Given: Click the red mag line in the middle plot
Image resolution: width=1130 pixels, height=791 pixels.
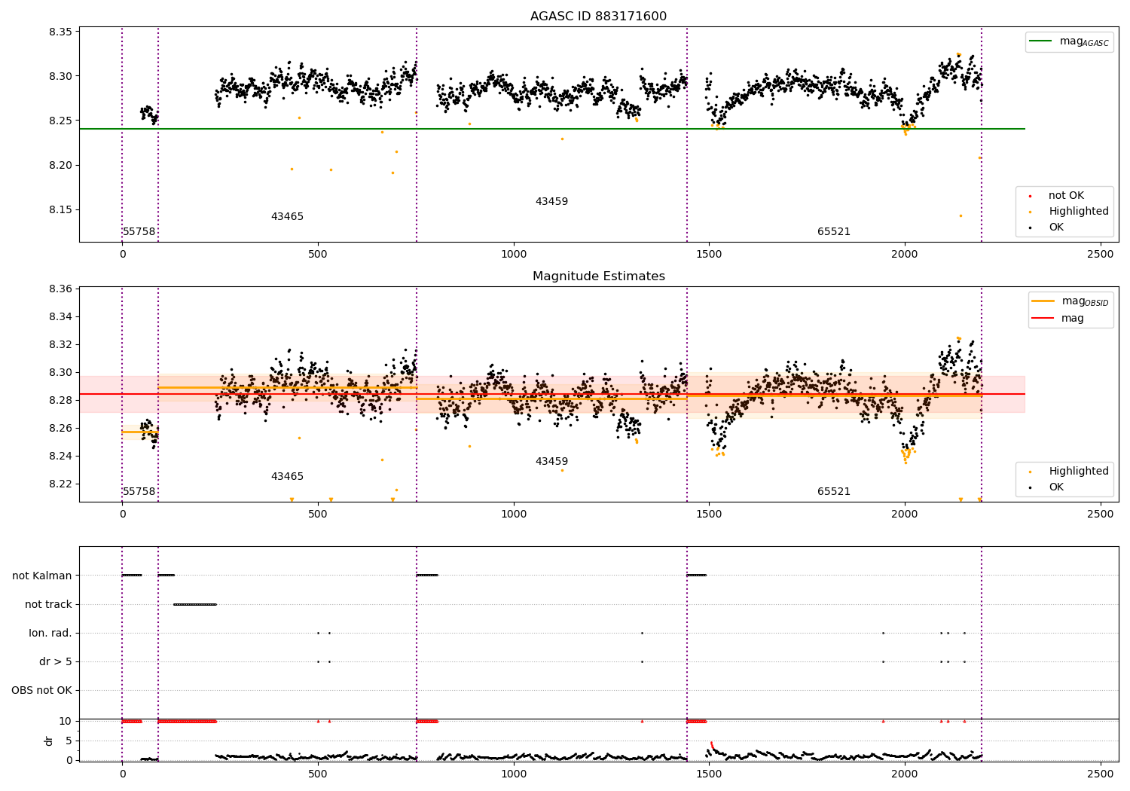Looking at the screenshot, I should 552,394.
